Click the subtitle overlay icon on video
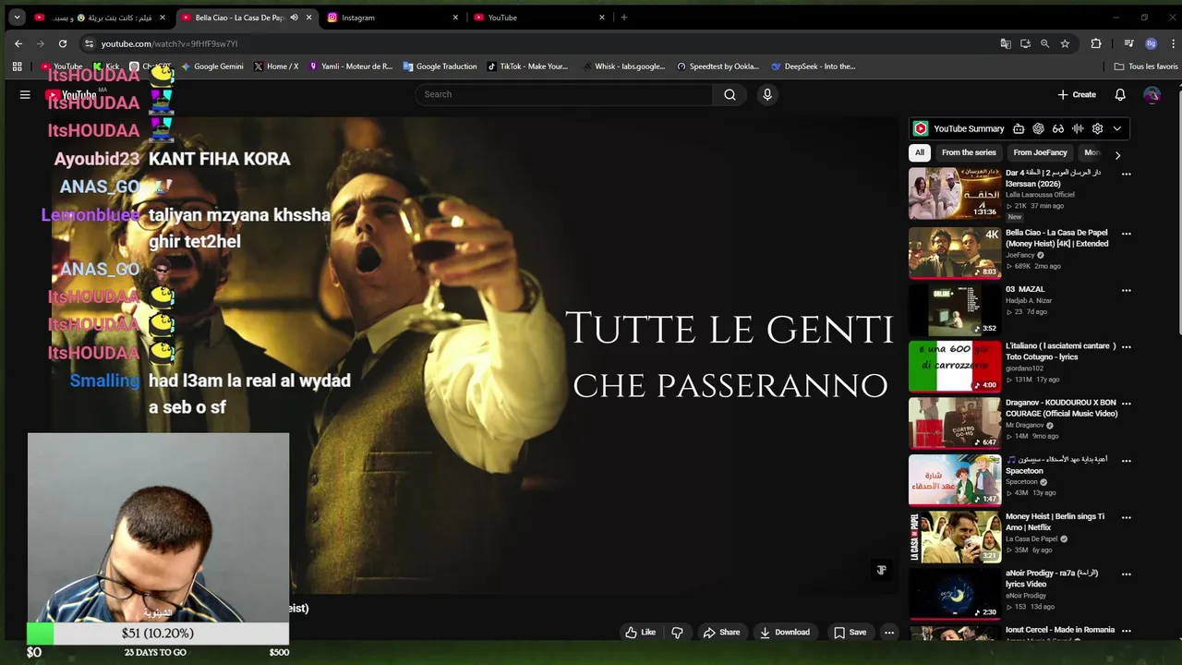The height and width of the screenshot is (665, 1182). point(881,570)
